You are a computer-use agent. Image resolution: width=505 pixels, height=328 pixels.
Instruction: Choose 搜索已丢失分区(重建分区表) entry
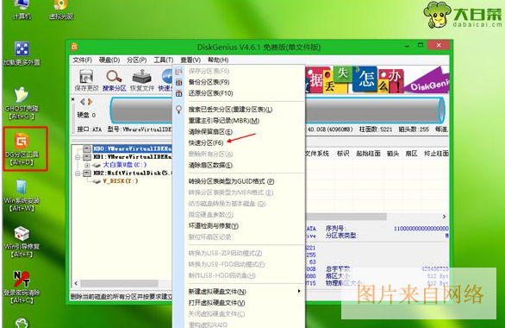pyautogui.click(x=230, y=110)
